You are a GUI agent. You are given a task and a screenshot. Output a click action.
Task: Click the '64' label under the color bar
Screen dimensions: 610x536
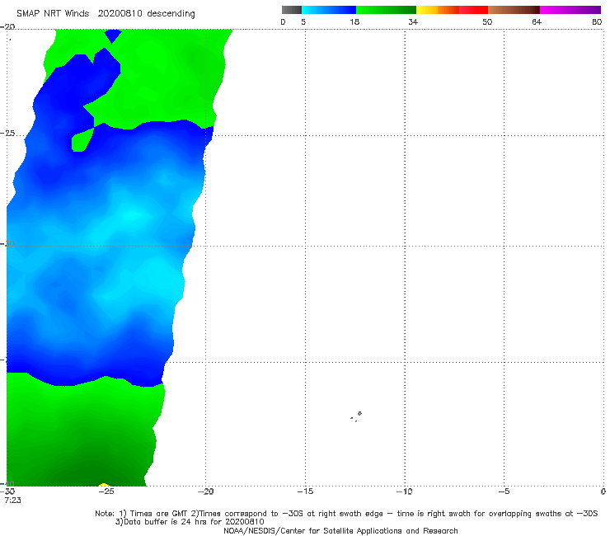[x=537, y=21]
